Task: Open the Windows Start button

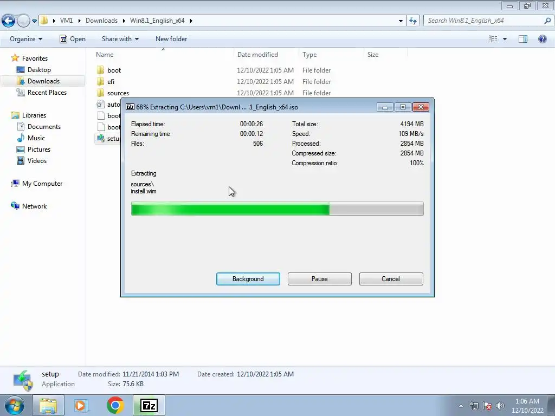Action: [15, 405]
